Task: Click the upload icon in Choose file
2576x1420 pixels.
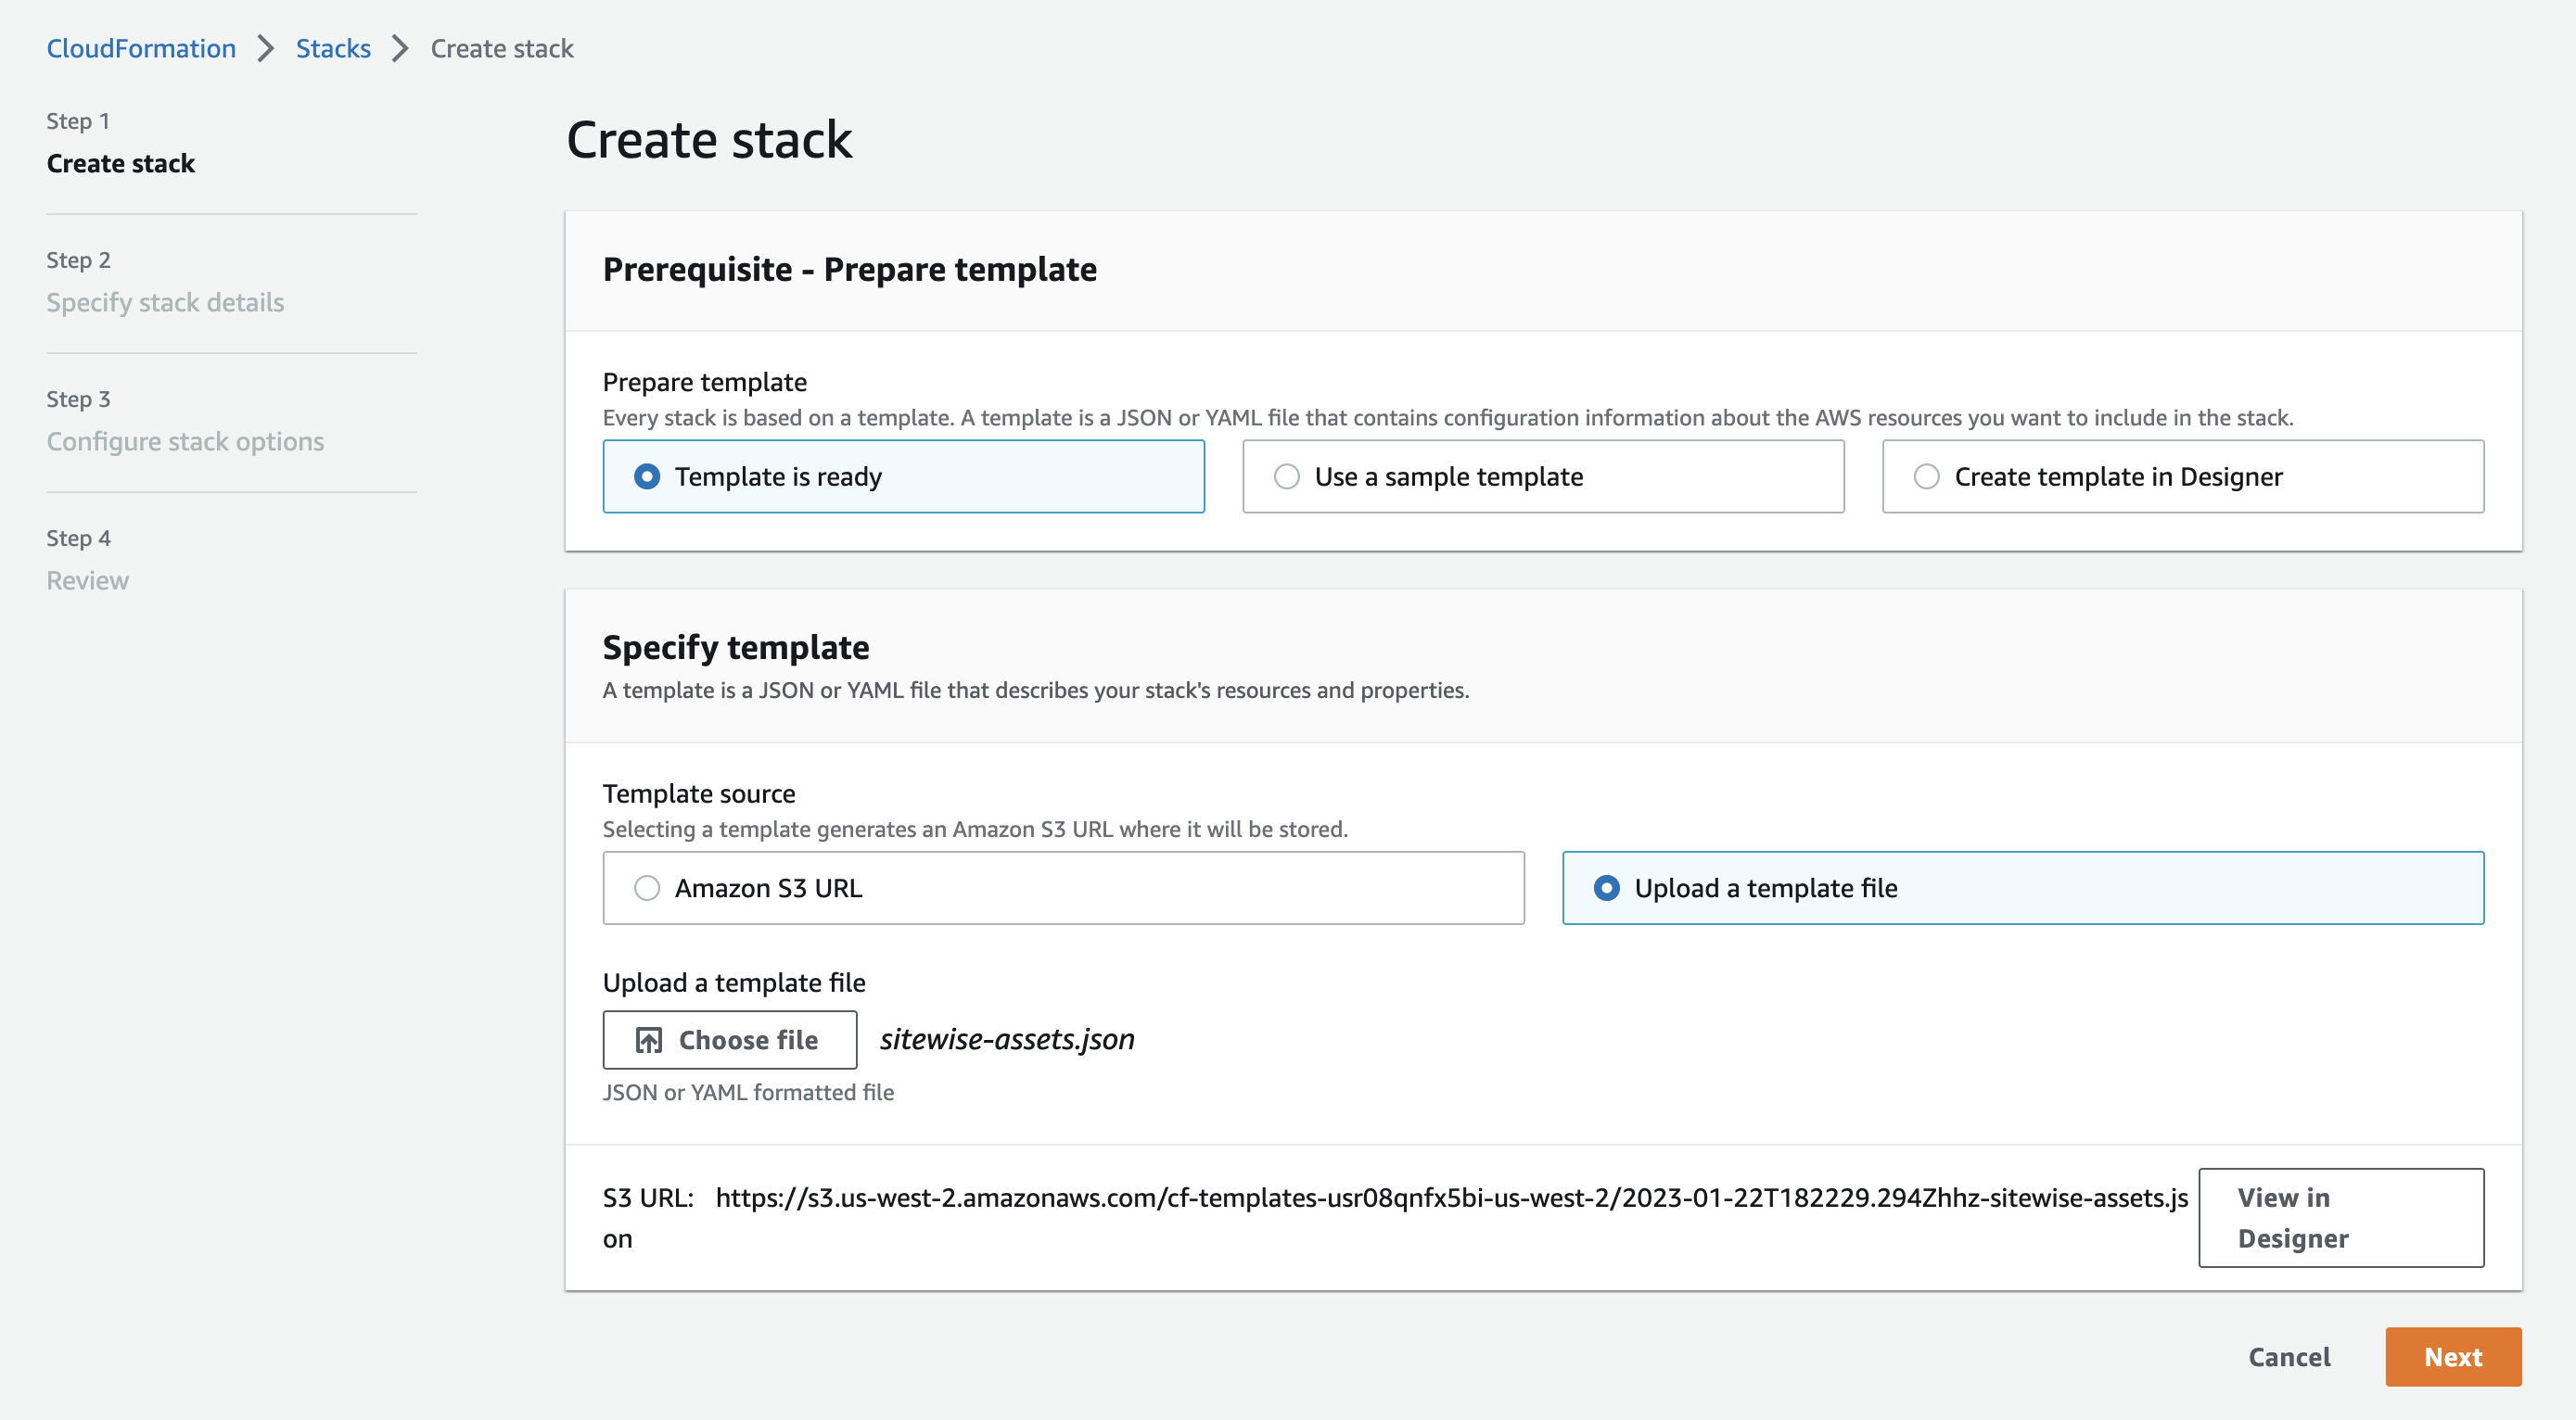Action: (x=648, y=1040)
